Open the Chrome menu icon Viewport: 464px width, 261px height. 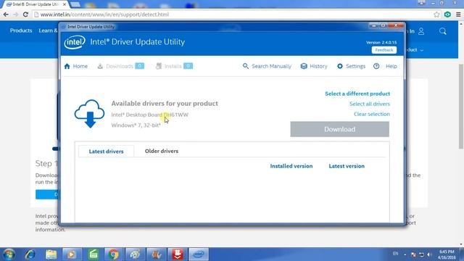coord(458,14)
